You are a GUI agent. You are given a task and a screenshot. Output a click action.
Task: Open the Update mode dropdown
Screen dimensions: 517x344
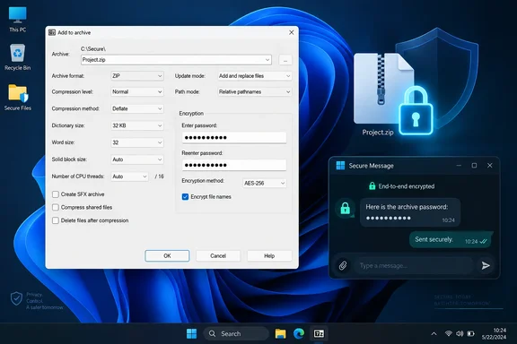click(x=255, y=76)
